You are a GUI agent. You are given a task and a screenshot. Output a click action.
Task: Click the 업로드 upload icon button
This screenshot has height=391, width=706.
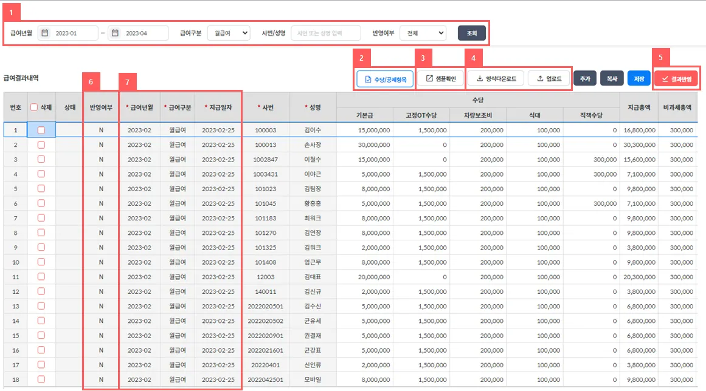point(549,79)
